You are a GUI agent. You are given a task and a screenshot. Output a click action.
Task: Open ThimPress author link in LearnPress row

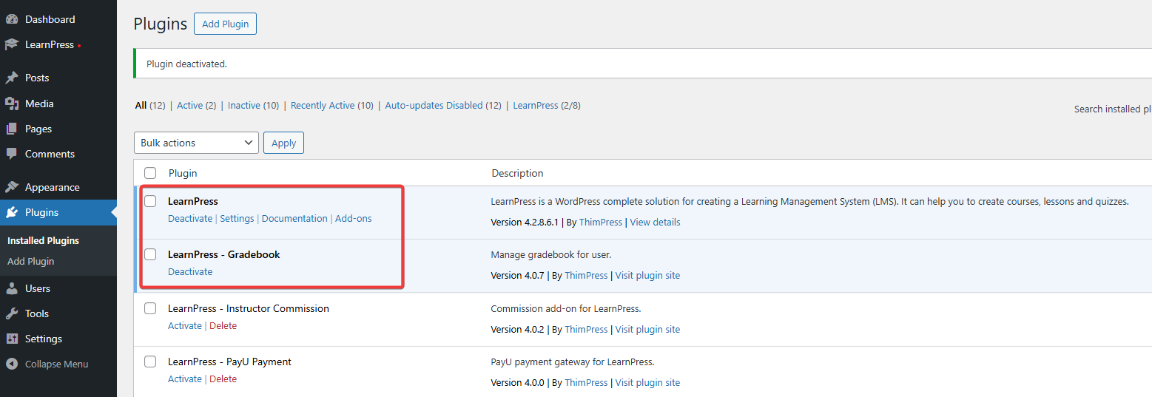(x=602, y=223)
